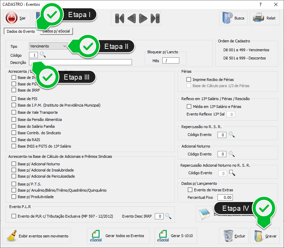Click the Excluir trash button
The height and width of the screenshot is (248, 284).
tap(234, 236)
